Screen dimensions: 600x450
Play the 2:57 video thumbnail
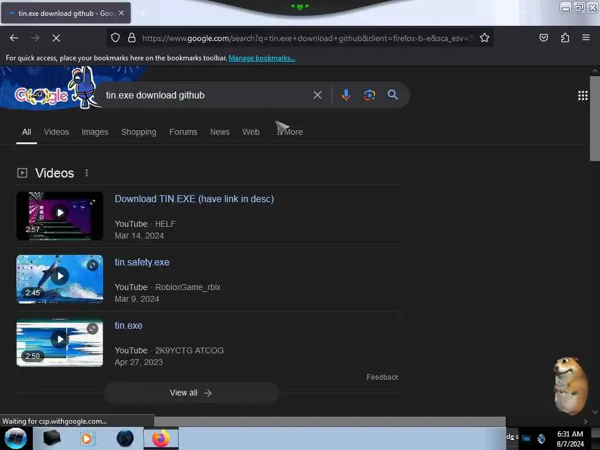(x=60, y=216)
